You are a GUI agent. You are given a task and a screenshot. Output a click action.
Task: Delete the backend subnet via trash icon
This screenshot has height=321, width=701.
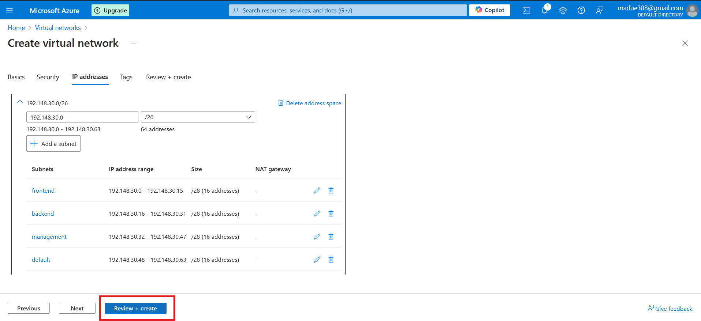tap(331, 214)
